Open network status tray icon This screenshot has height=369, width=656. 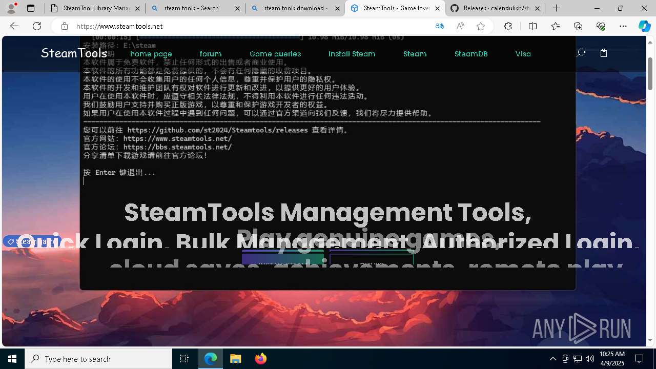point(578,359)
